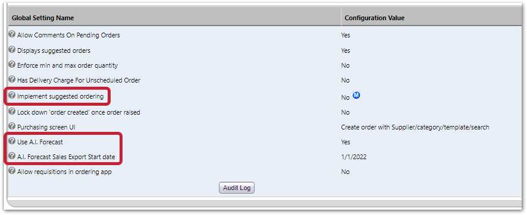Click the Allow requisitions in ordering app label
Viewport: 527px width, 215px height.
(64, 172)
